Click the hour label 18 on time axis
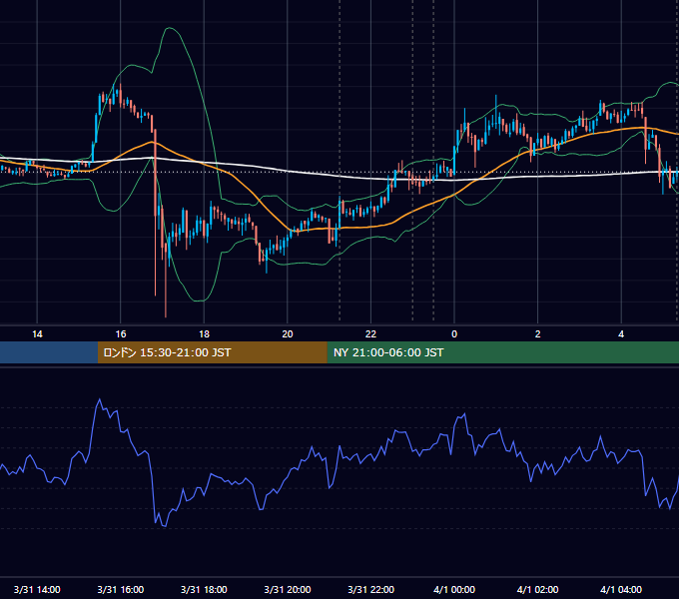 (x=204, y=334)
